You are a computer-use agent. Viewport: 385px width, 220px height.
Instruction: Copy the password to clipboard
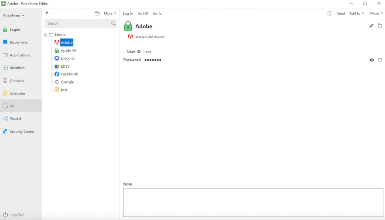pos(380,60)
